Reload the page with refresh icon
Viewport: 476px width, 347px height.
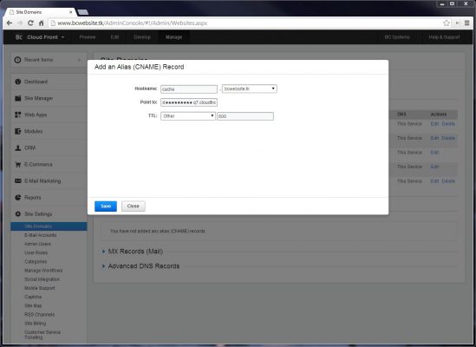[30, 23]
